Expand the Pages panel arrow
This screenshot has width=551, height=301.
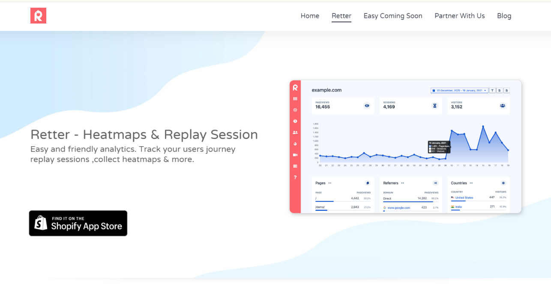(329, 183)
